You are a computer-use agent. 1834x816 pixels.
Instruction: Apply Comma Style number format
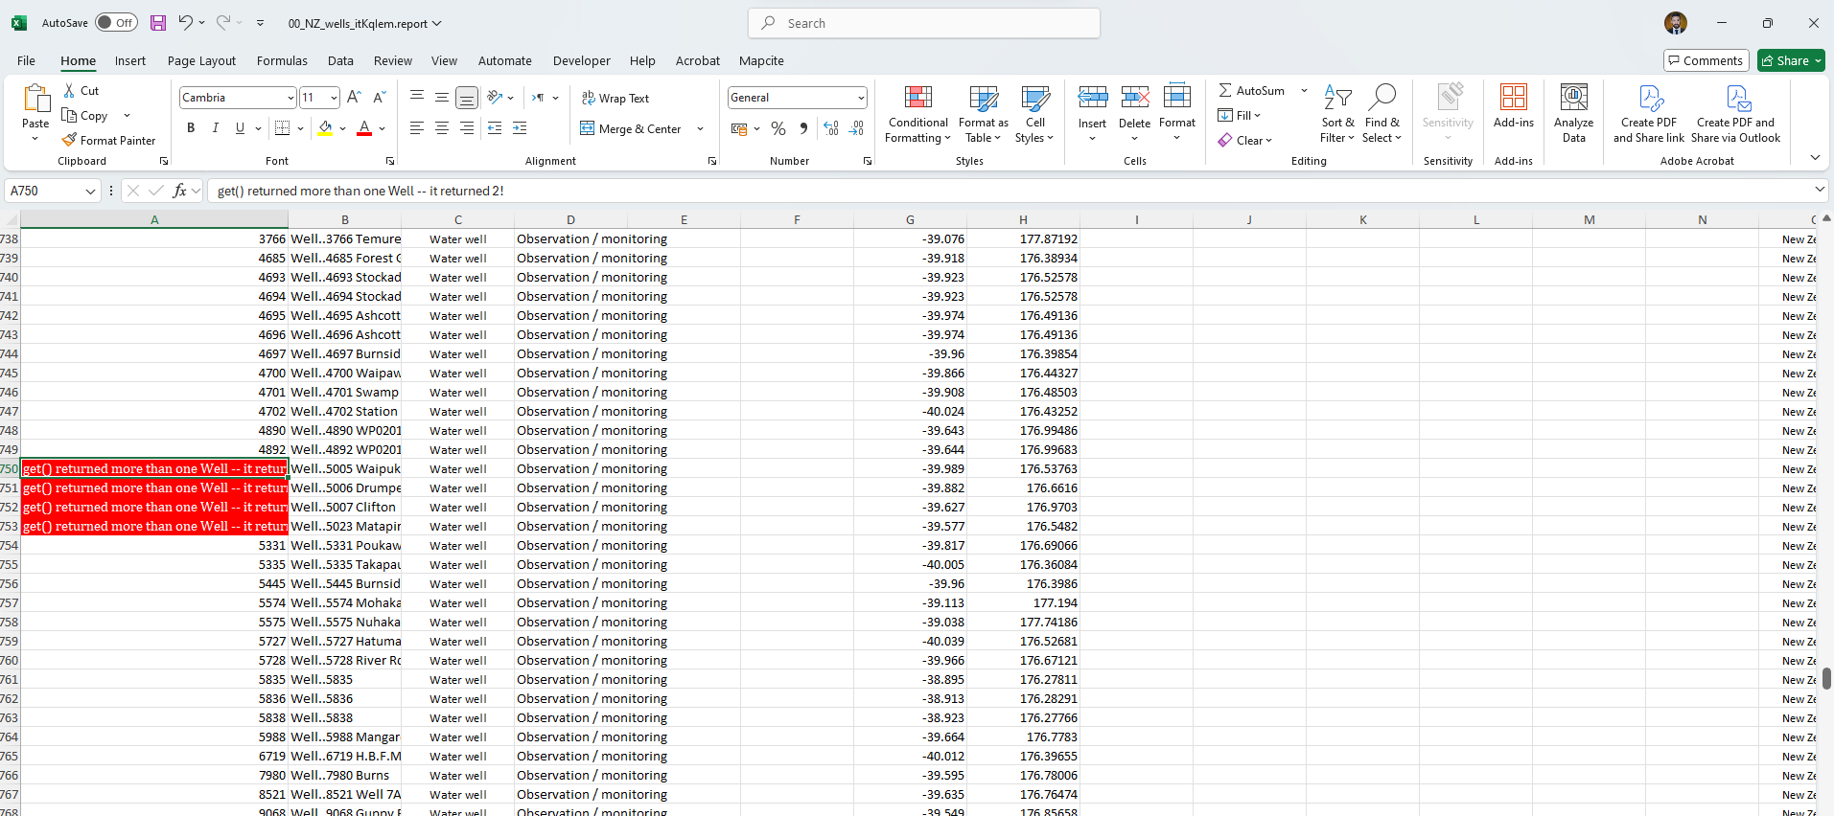click(803, 128)
